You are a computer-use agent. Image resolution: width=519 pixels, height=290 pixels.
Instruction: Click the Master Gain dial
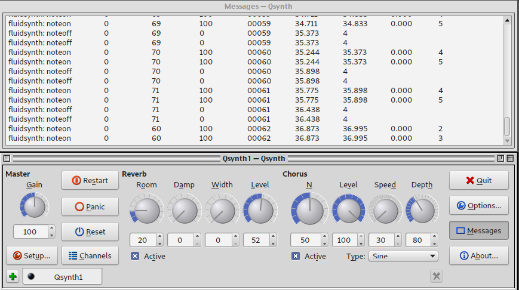pos(34,206)
